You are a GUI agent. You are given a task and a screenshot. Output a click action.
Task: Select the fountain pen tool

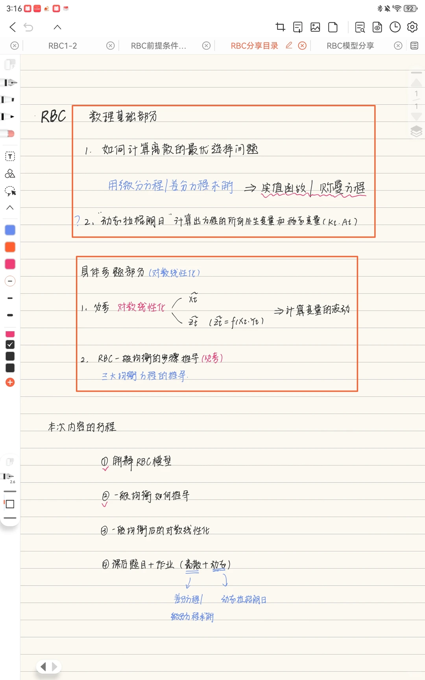coord(10,82)
